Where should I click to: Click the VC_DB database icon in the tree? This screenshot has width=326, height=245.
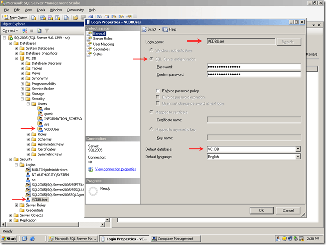(22, 58)
